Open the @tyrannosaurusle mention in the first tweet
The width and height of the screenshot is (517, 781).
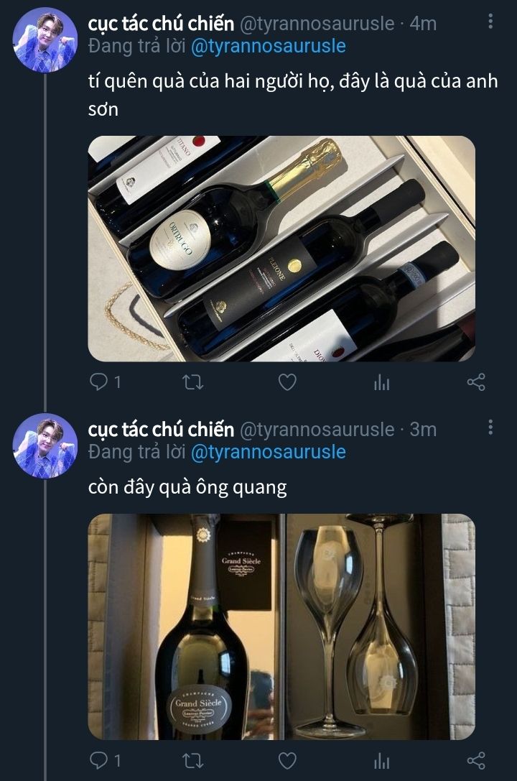click(x=268, y=47)
